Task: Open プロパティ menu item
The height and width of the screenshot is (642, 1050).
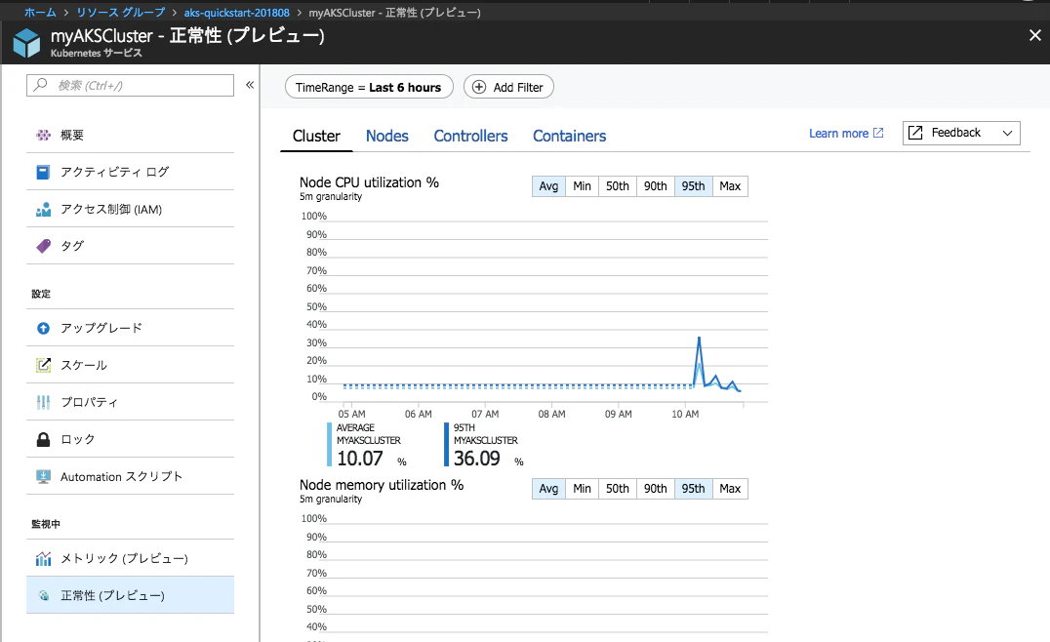Action: tap(130, 402)
